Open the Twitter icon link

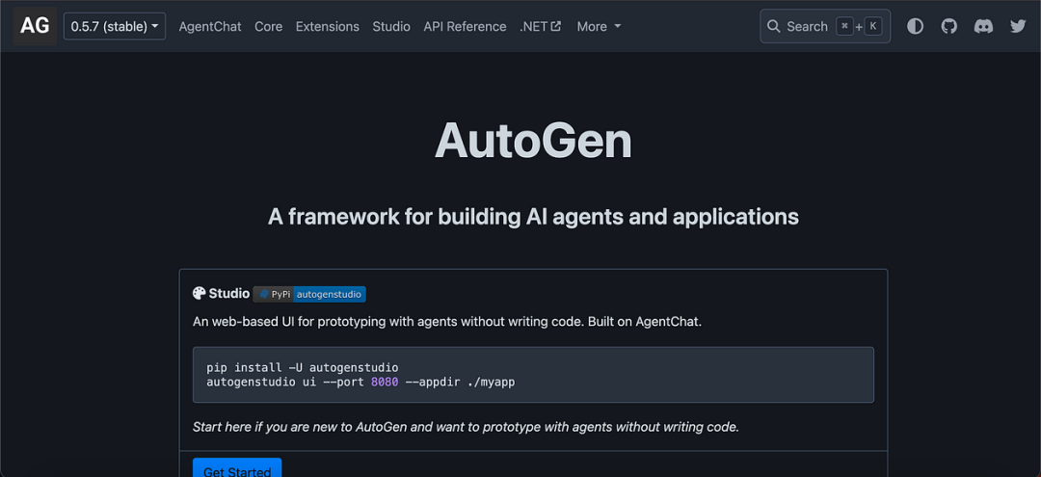coord(1018,27)
